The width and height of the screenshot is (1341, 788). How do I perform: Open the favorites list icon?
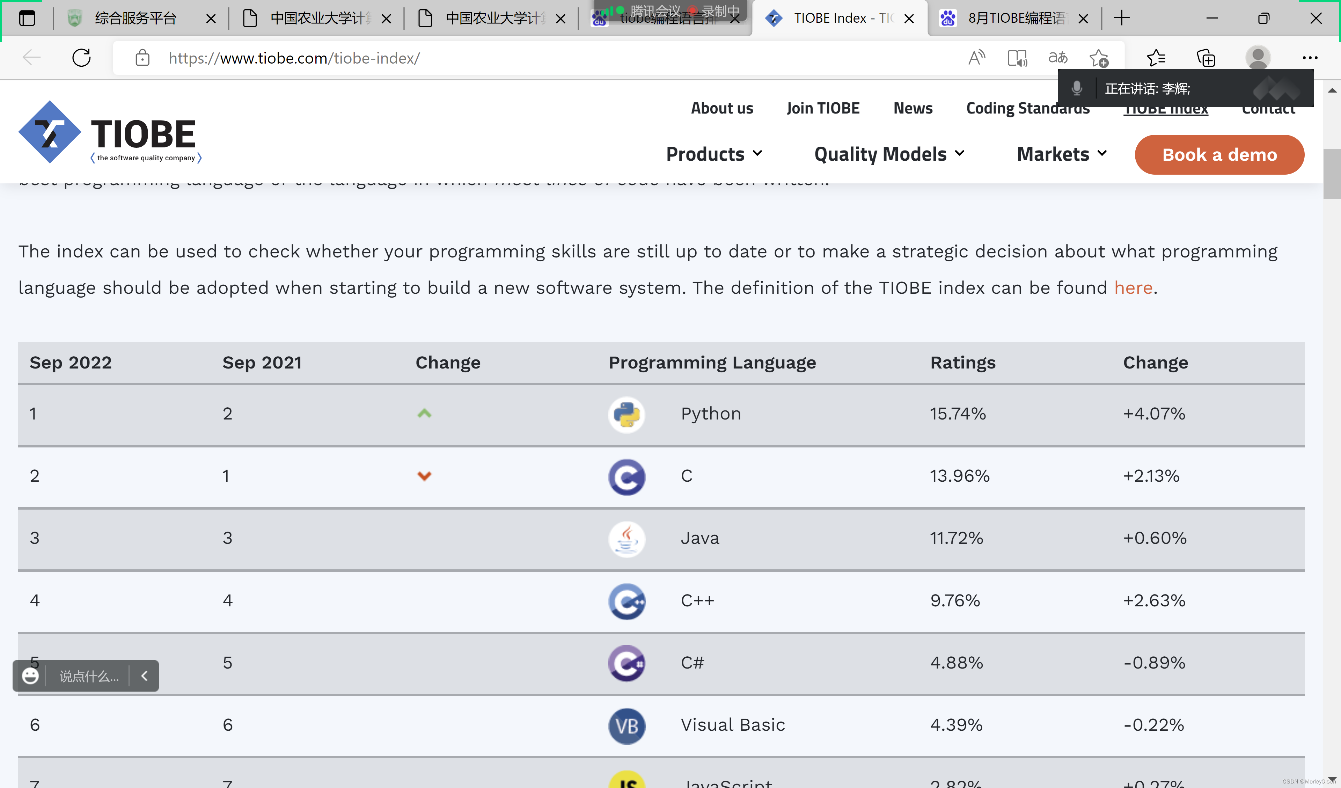pos(1156,58)
